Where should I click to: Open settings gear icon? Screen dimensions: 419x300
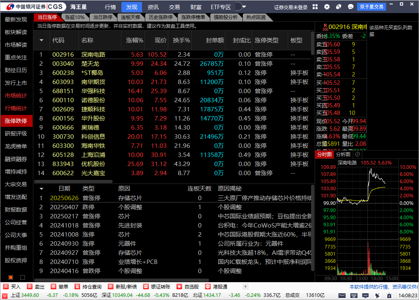click(x=327, y=7)
